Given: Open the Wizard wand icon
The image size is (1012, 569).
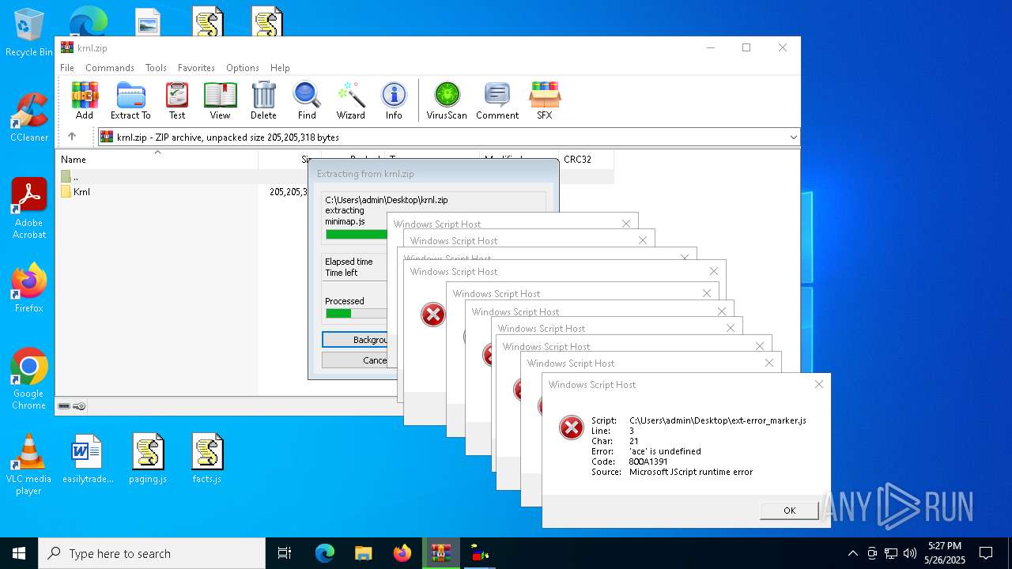Looking at the screenshot, I should 351,100.
